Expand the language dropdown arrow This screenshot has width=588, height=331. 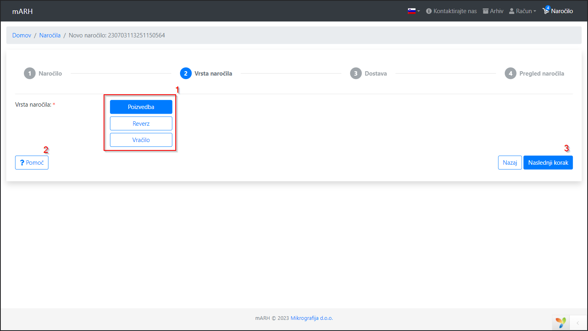[x=419, y=11]
